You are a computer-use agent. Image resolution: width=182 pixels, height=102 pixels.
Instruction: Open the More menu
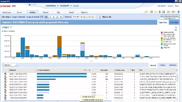click(x=177, y=6)
